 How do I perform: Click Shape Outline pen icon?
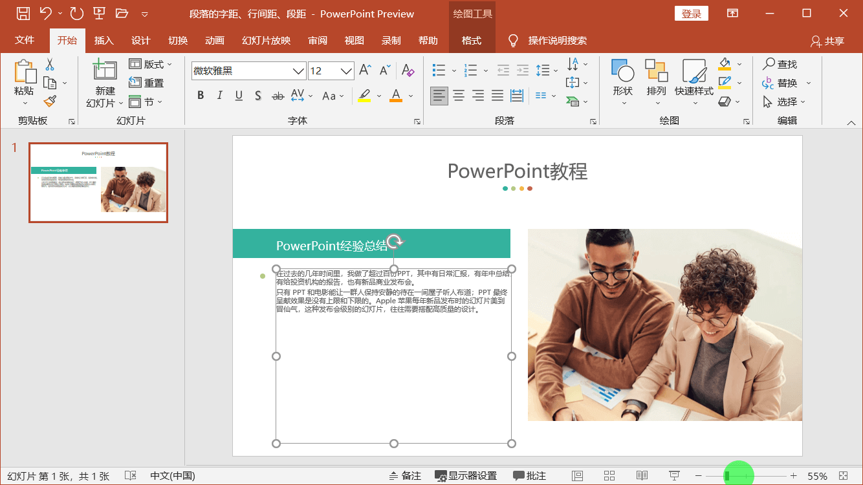[725, 83]
